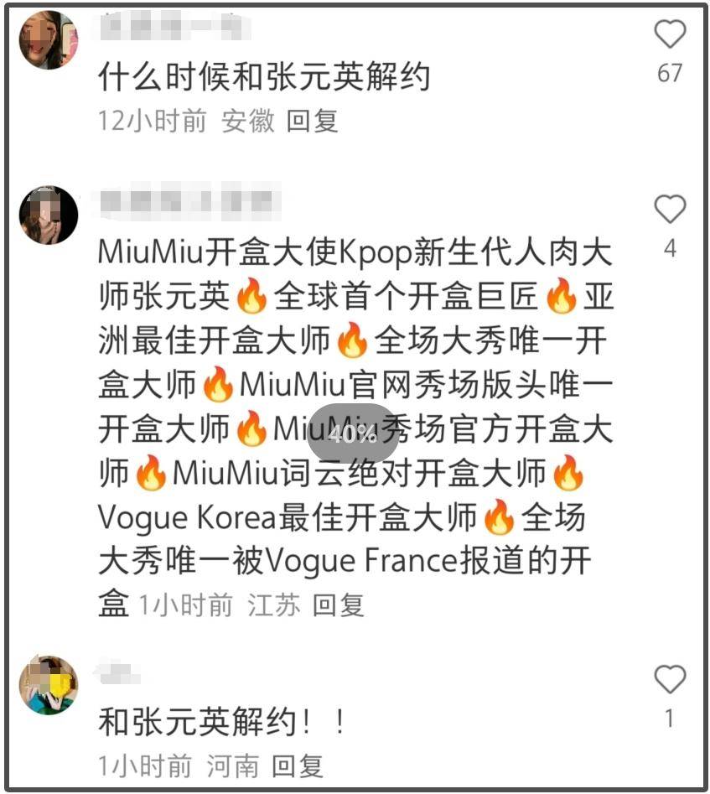Select the blurred username above the MiuMiu comment
Viewport: 710px width, 794px height.
click(190, 202)
